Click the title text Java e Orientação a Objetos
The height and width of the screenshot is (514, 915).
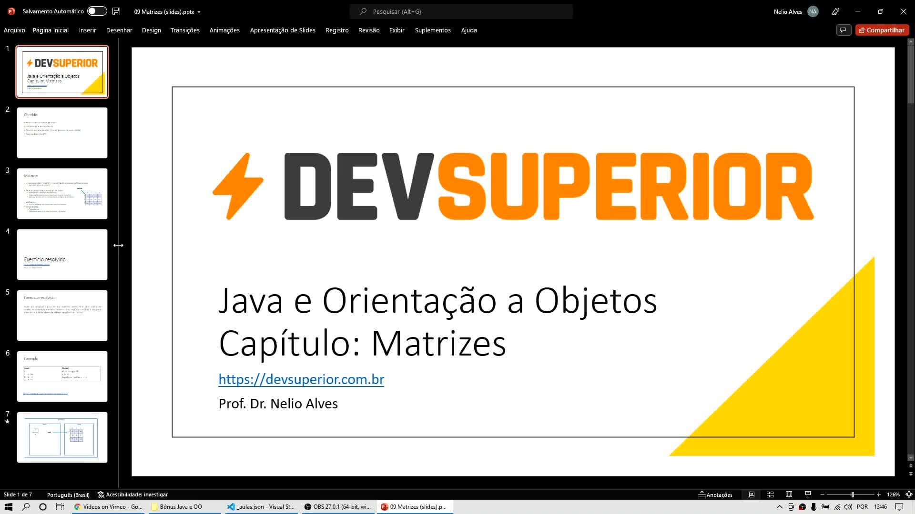pos(437,301)
